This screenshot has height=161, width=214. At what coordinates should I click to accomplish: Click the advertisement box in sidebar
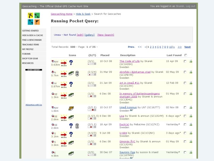34,86
